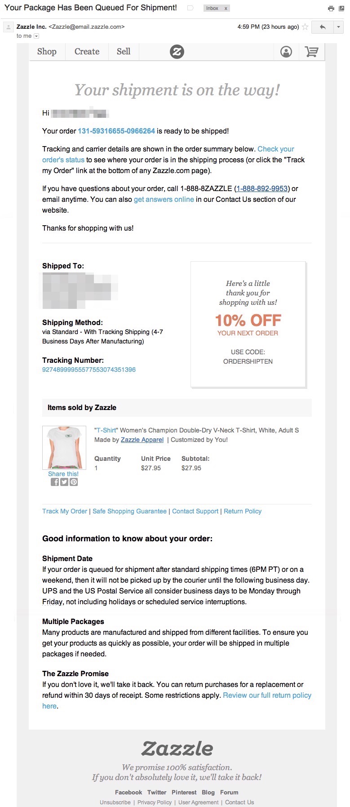
Task: Open more reply options dropdown
Action: coord(339,27)
